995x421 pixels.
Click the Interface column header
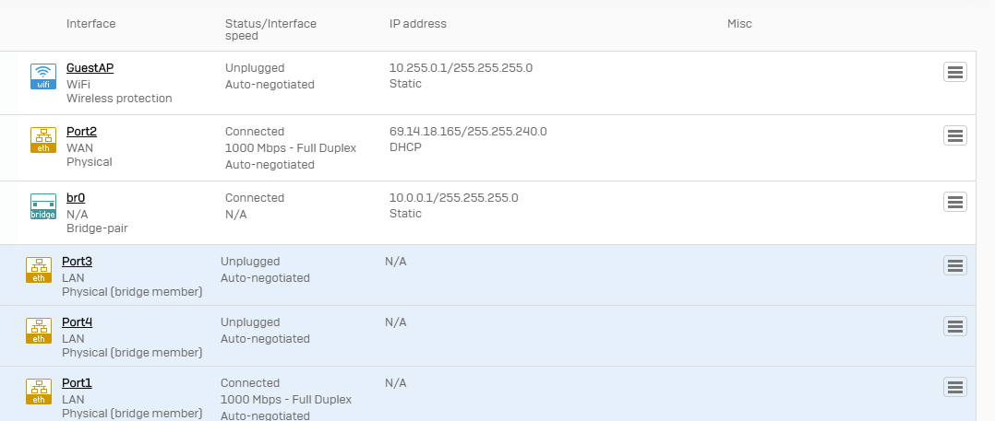90,23
